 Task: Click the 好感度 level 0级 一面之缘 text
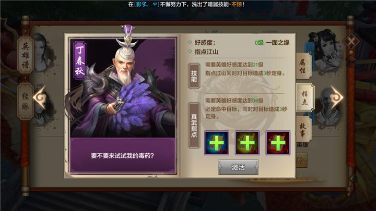(272, 43)
